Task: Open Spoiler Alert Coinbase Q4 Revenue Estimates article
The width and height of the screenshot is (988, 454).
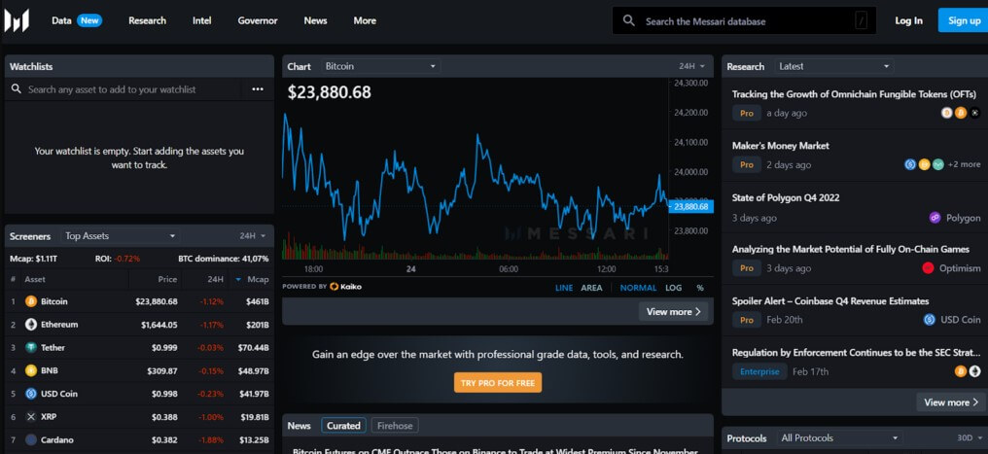Action: (x=830, y=301)
